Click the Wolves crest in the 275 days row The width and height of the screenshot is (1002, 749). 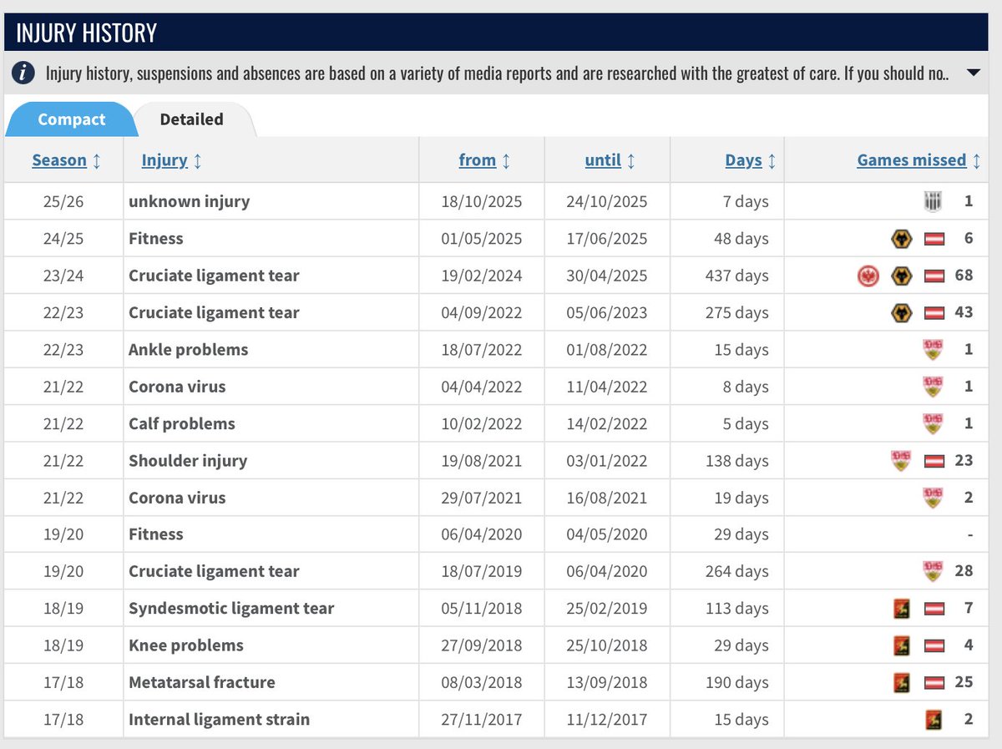pos(900,312)
